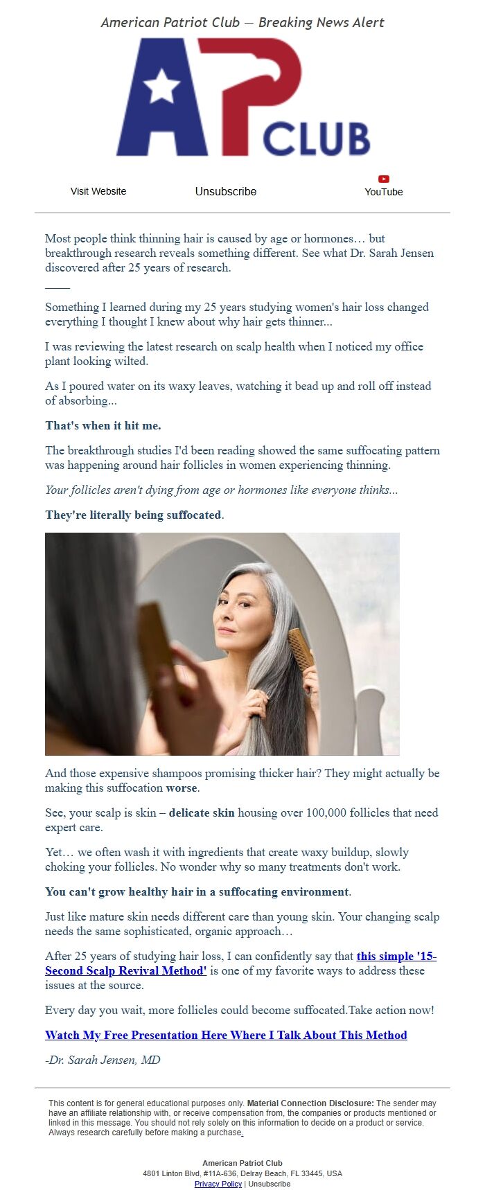Click the bold "That's when it hit me" line
Image resolution: width=485 pixels, height=1190 pixels.
point(103,425)
